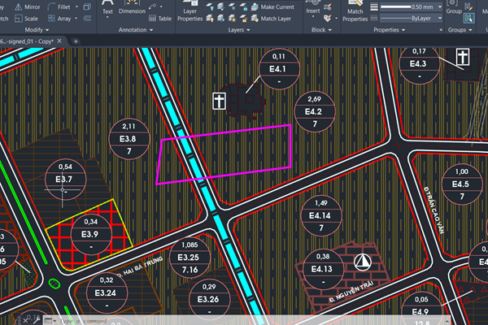Click the Group Edit icon
The height and width of the screenshot is (325, 488).
(x=468, y=6)
